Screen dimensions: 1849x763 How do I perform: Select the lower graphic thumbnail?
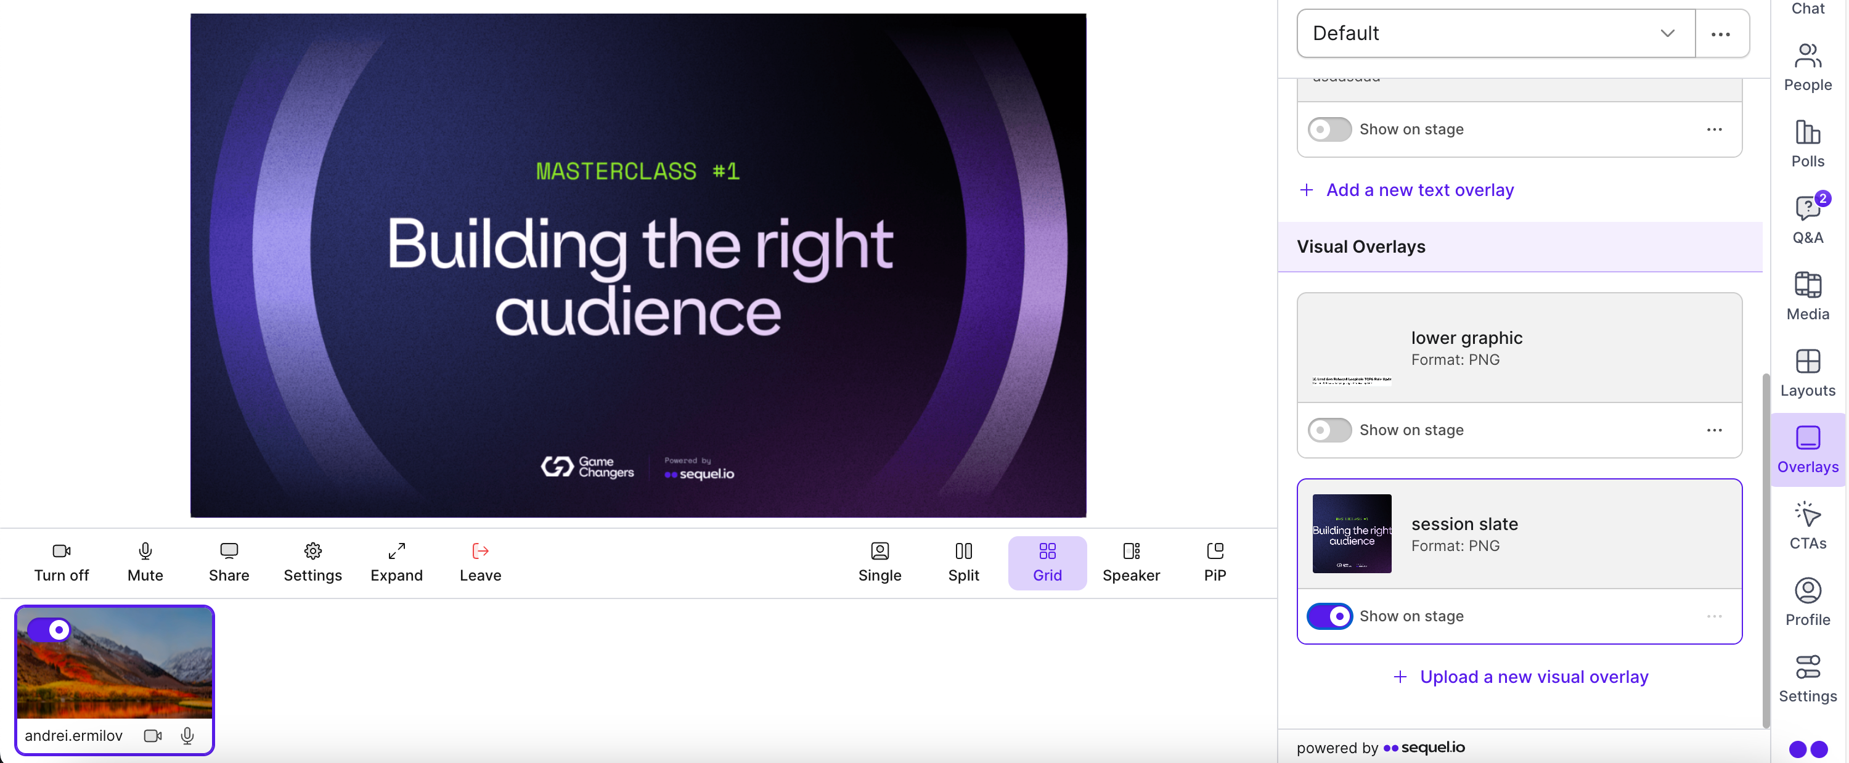(1352, 348)
